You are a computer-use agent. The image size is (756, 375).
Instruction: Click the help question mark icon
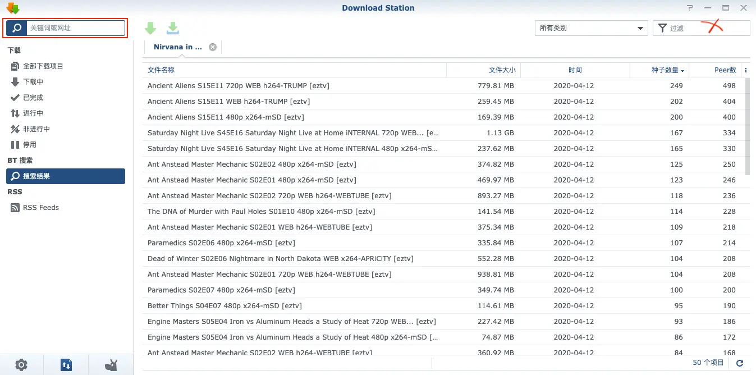(690, 8)
